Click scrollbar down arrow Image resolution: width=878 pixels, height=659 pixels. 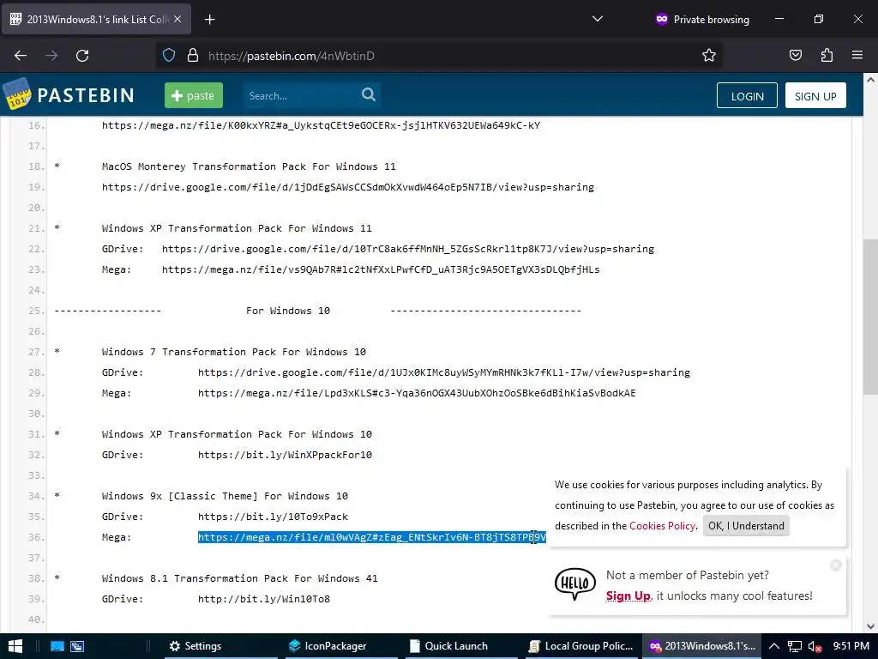tap(871, 626)
